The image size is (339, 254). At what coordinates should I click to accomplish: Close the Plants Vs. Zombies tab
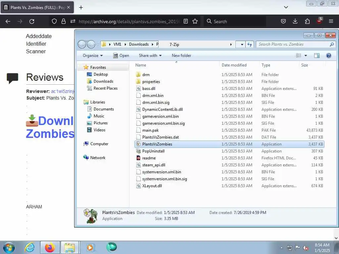(69, 7)
